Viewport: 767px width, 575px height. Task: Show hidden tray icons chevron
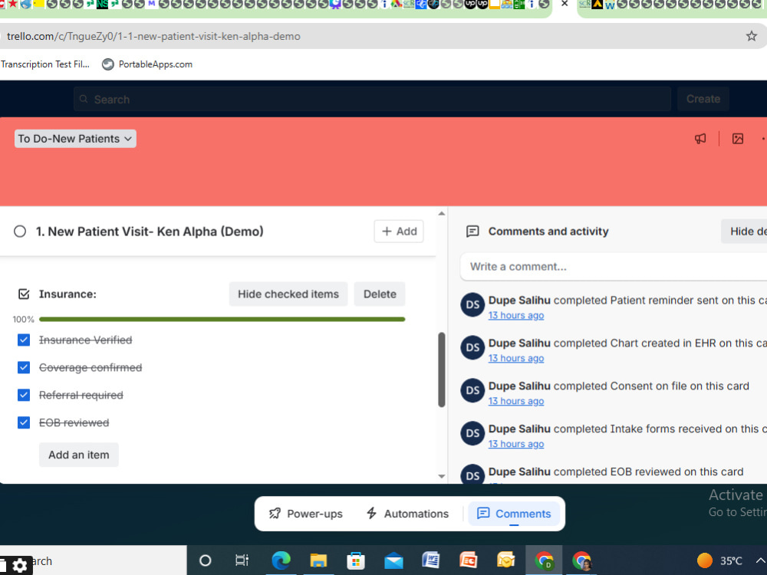tap(759, 560)
